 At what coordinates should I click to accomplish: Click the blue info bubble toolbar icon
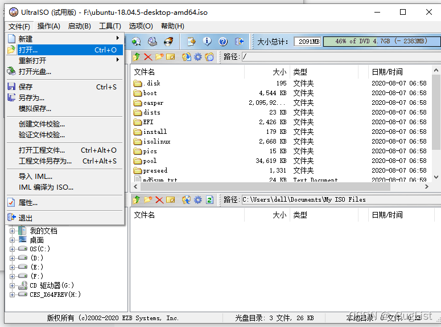[207, 42]
